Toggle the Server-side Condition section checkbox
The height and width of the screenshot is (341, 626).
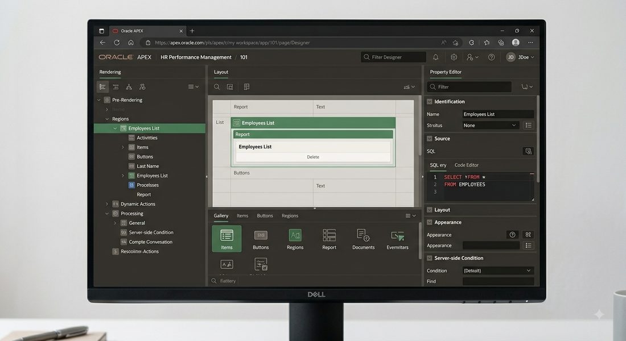(x=430, y=258)
